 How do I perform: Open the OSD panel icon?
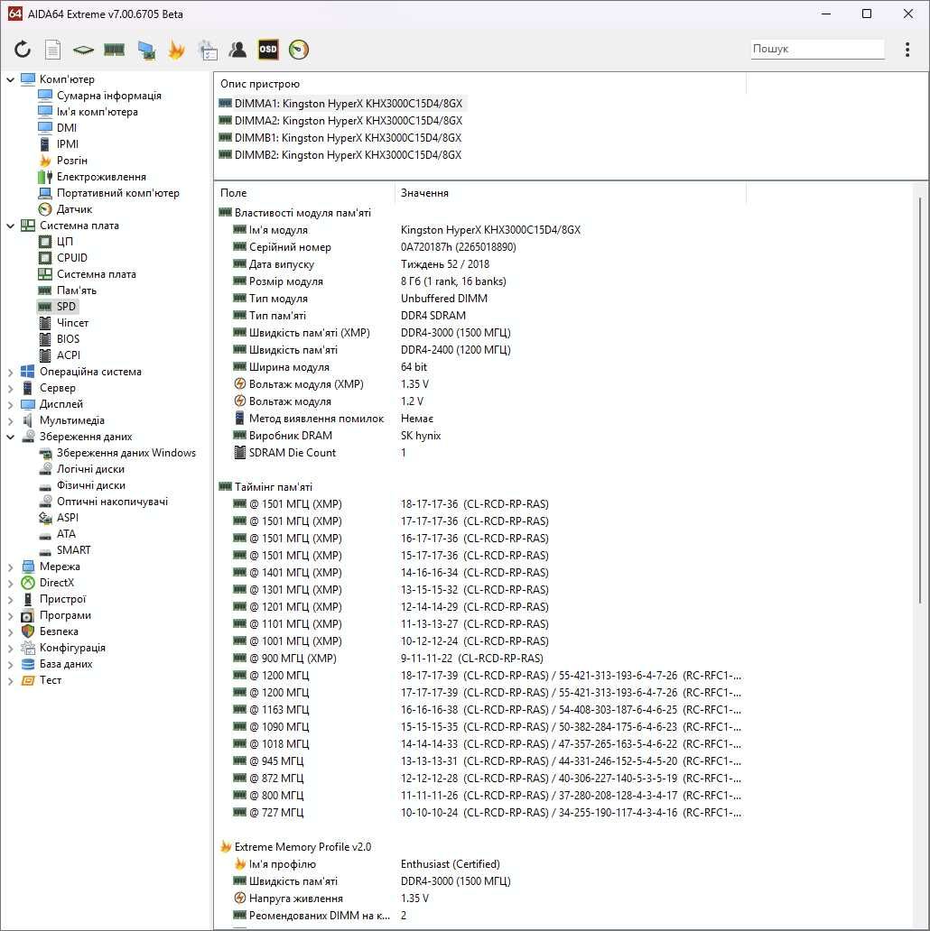[x=268, y=50]
